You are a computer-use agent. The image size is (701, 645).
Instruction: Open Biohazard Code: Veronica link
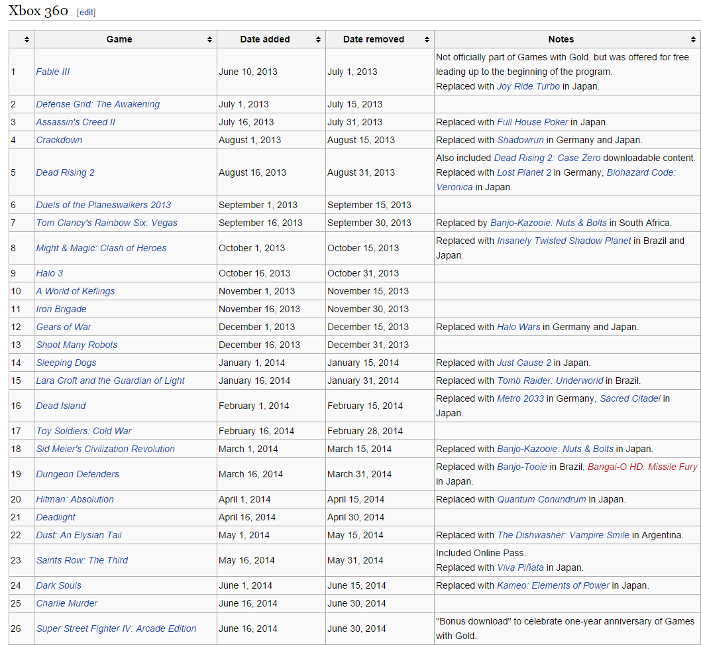pyautogui.click(x=641, y=172)
